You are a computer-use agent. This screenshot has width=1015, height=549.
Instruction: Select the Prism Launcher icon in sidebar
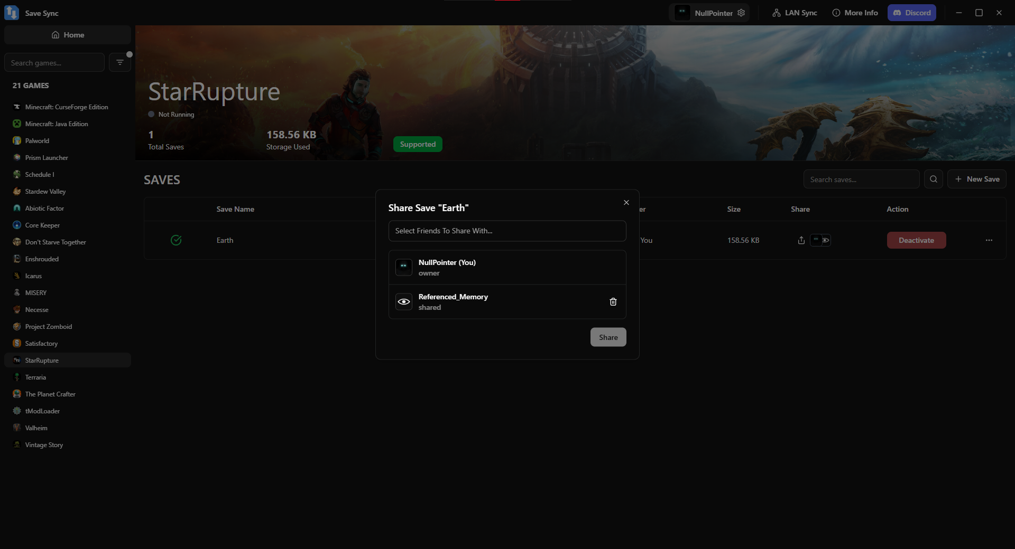click(x=17, y=158)
